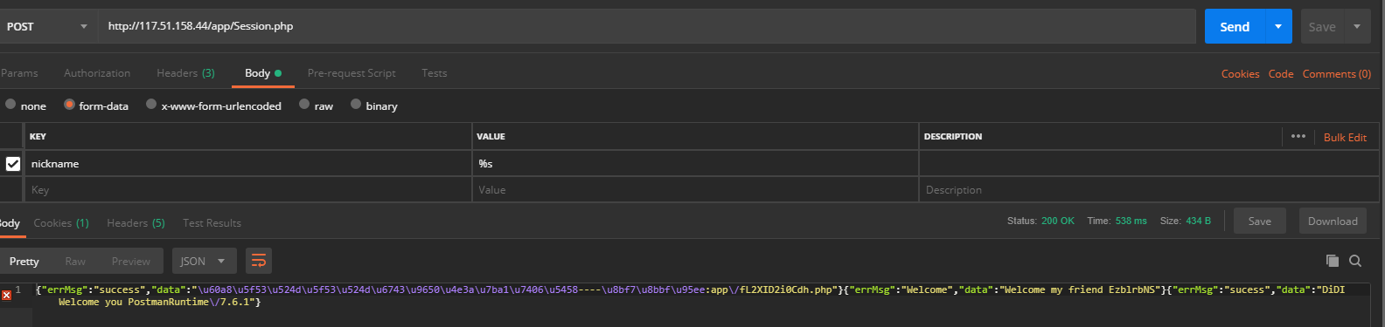Open the POST method dropdown
The image size is (1385, 327).
(47, 26)
